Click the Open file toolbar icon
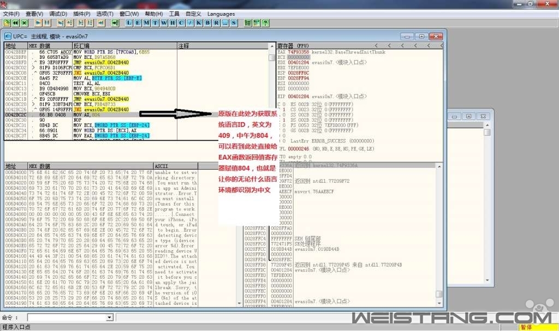 (7, 23)
